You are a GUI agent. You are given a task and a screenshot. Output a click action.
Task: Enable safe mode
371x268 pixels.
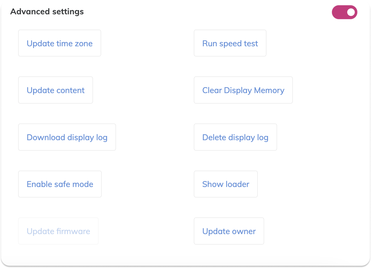point(60,184)
